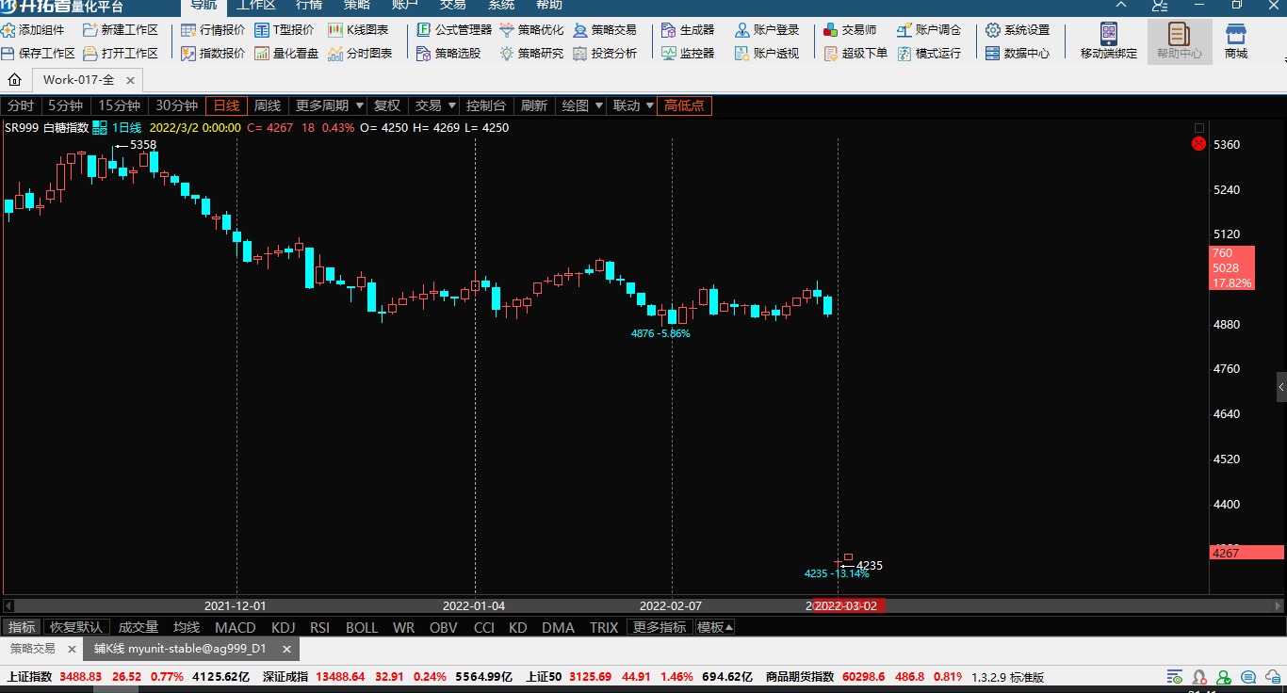Open 数据中心 data center icon
The image size is (1287, 693).
point(992,54)
